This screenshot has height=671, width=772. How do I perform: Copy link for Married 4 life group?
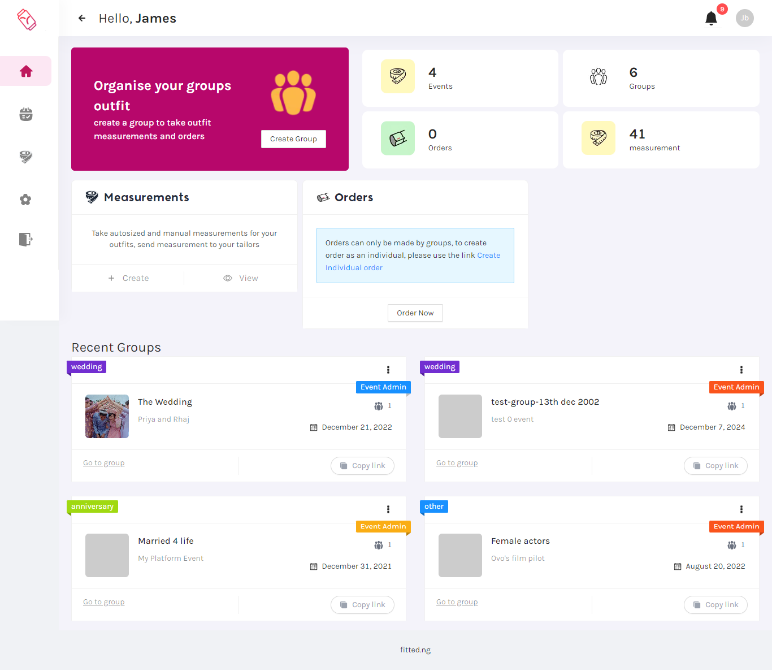362,605
